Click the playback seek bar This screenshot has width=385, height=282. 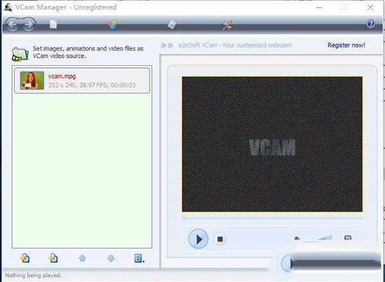coord(272,219)
